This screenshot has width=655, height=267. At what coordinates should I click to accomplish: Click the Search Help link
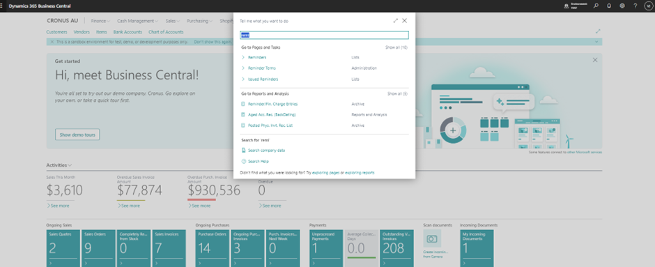[258, 161]
